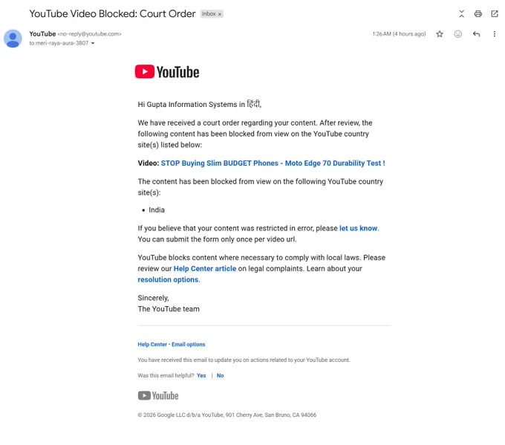
Task: Add emoji reaction to the email
Action: (x=458, y=34)
